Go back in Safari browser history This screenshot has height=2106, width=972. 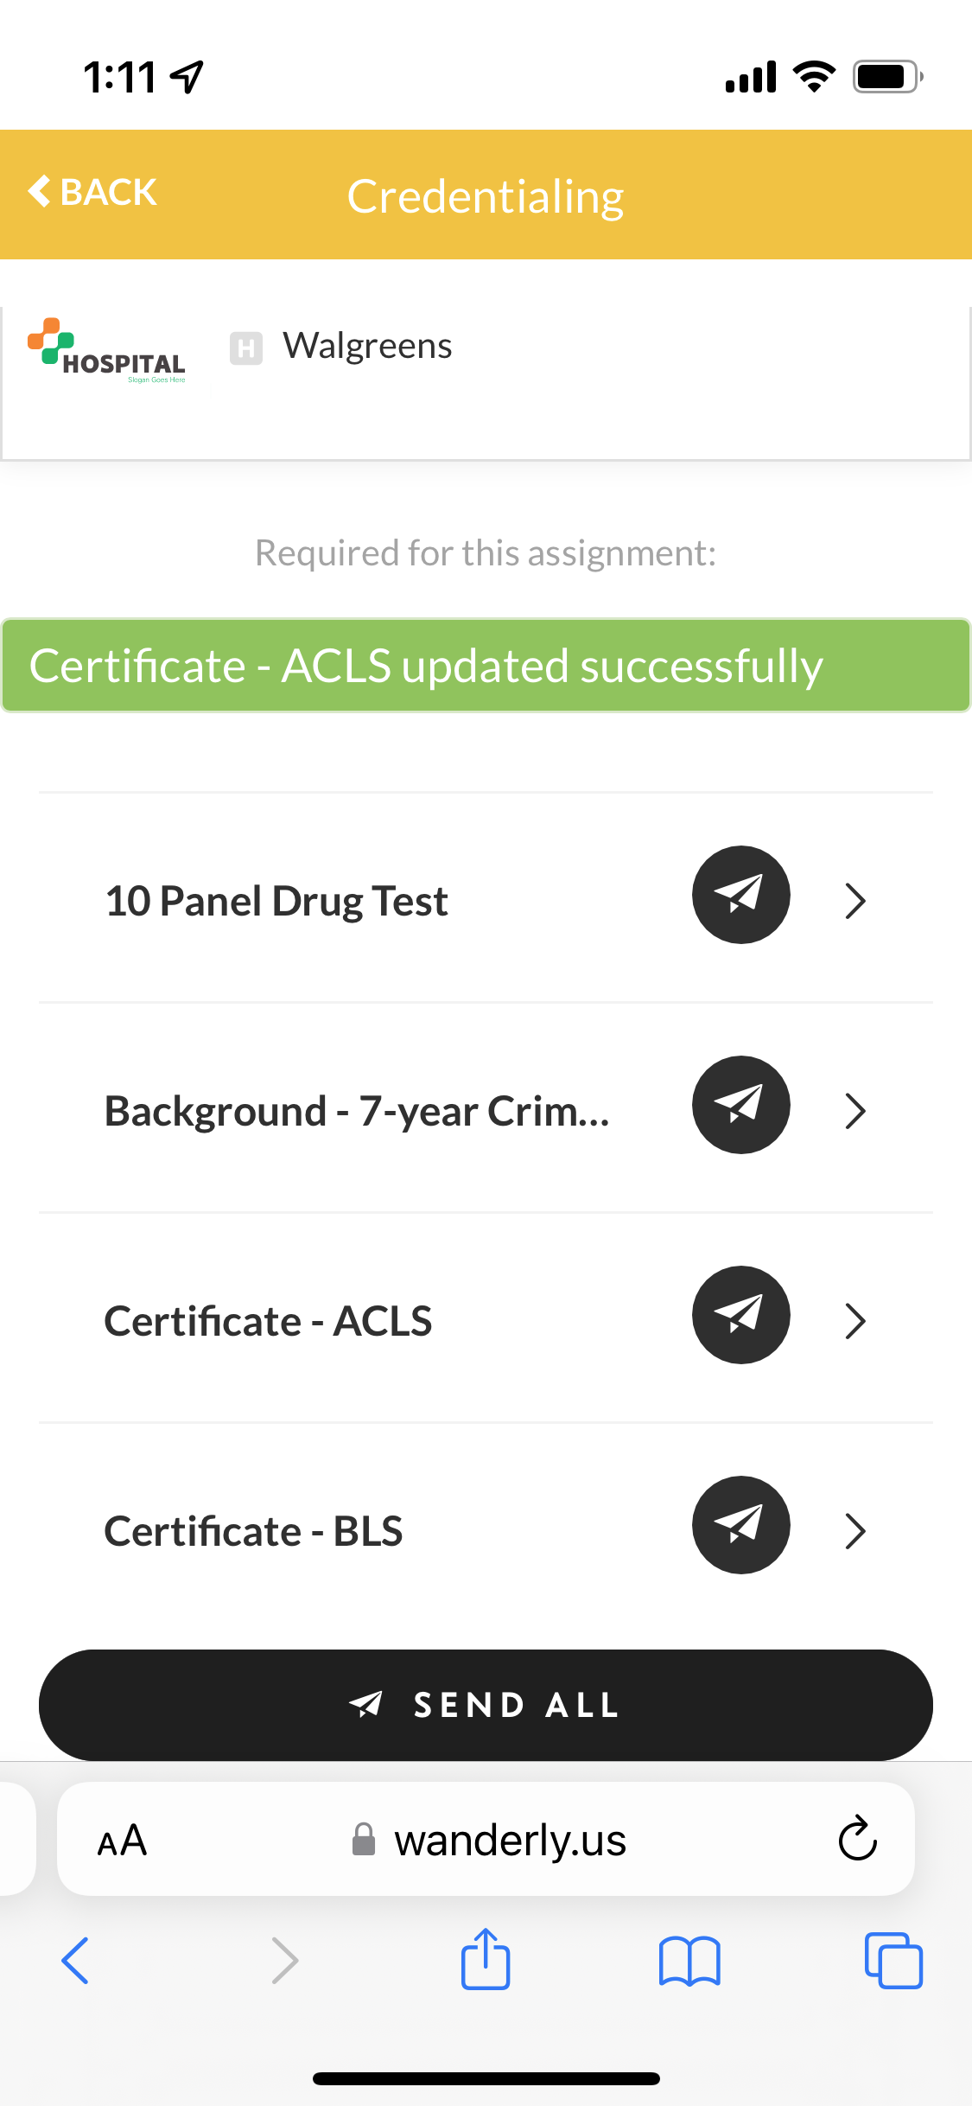[x=76, y=1960]
